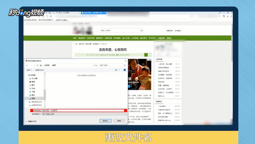Click the 经典美文 breadcrumb link
Screen dimensions: 255x144
coord(96,44)
